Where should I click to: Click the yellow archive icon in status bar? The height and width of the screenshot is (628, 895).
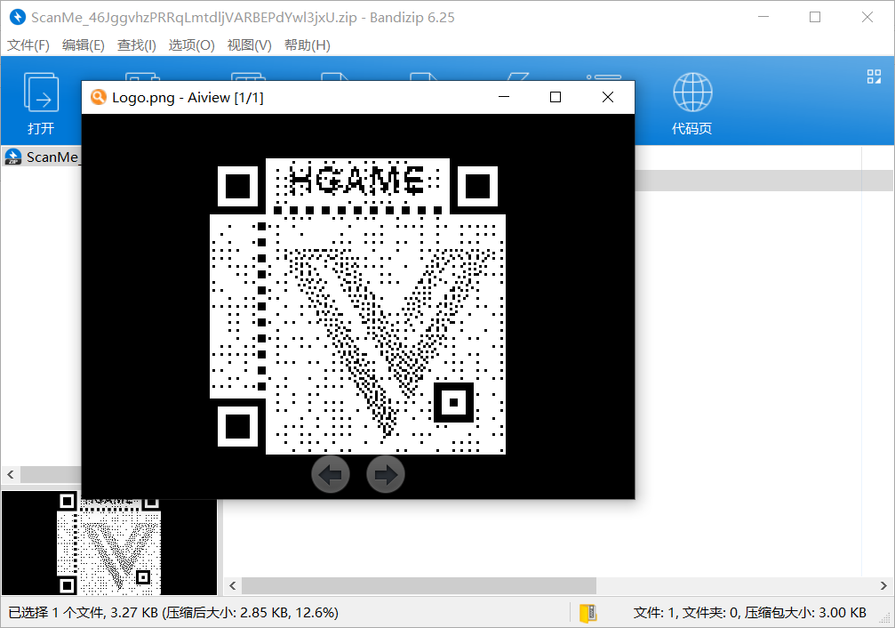click(x=587, y=613)
